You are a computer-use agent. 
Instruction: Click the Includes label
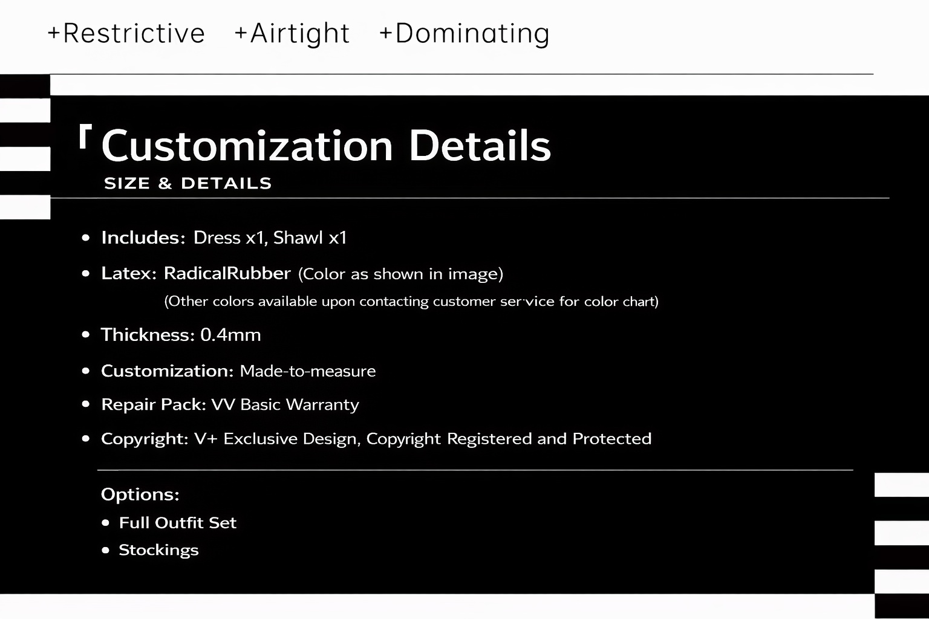click(143, 238)
